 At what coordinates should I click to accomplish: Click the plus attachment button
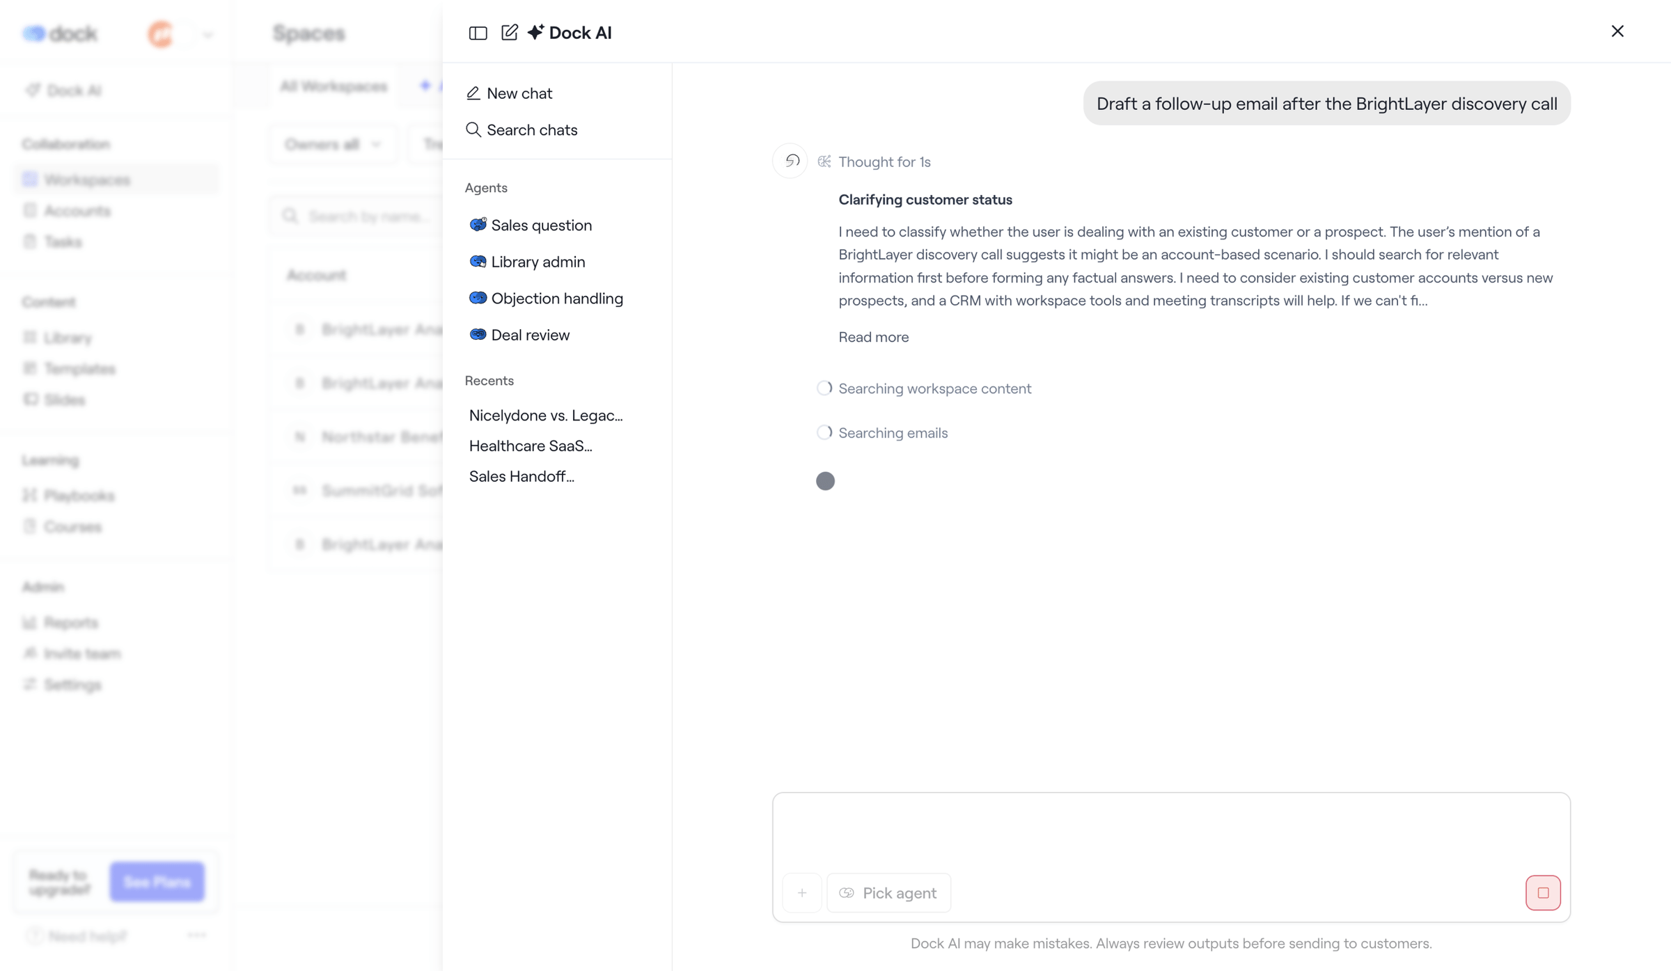[802, 893]
